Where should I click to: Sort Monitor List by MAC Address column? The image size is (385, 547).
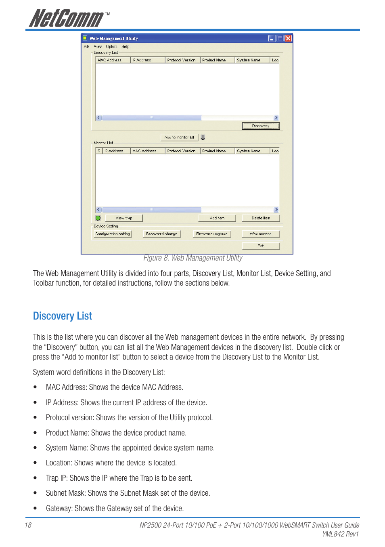coord(148,151)
